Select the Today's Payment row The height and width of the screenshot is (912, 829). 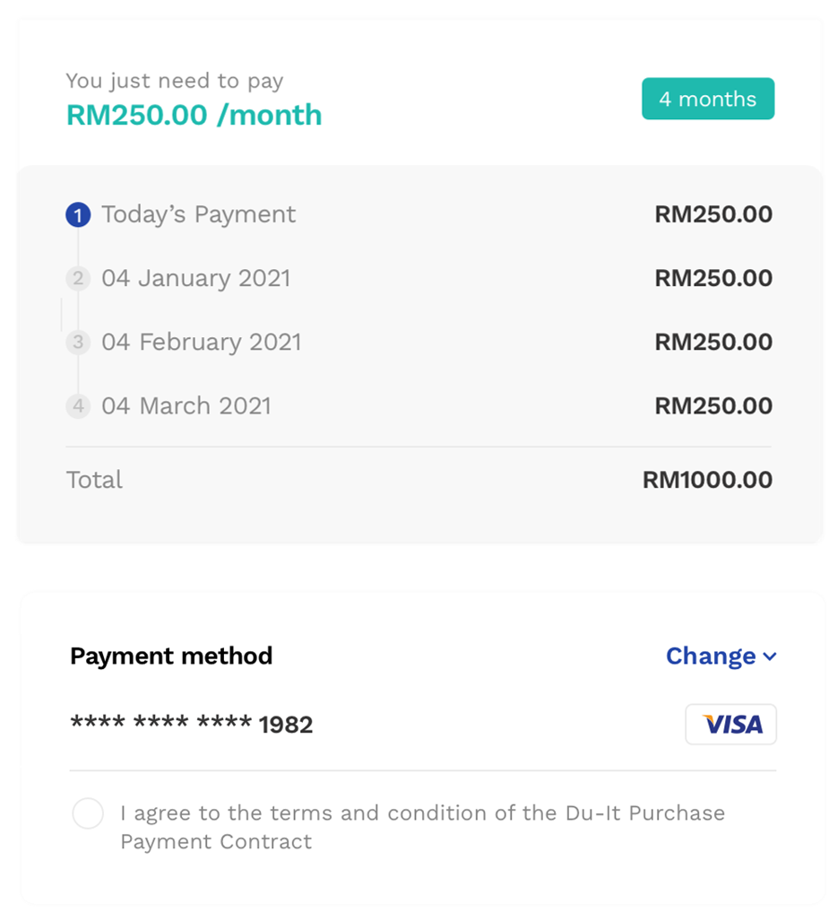click(x=198, y=215)
